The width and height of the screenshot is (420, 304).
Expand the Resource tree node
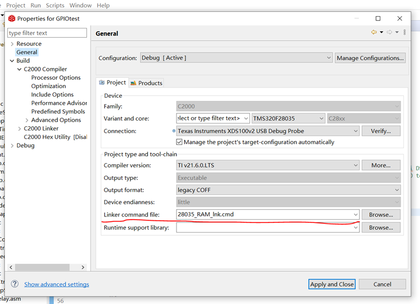point(12,44)
